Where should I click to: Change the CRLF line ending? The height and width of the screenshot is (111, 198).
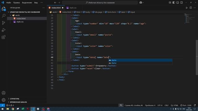tap(166, 105)
